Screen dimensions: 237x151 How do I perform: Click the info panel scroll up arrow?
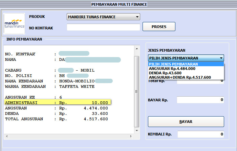pos(137,49)
